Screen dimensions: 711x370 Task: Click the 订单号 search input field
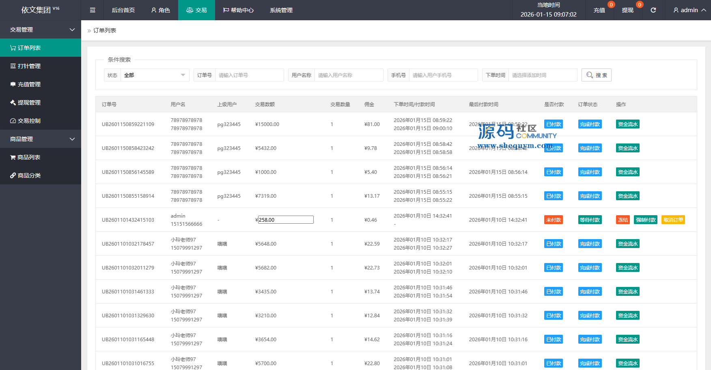point(249,75)
